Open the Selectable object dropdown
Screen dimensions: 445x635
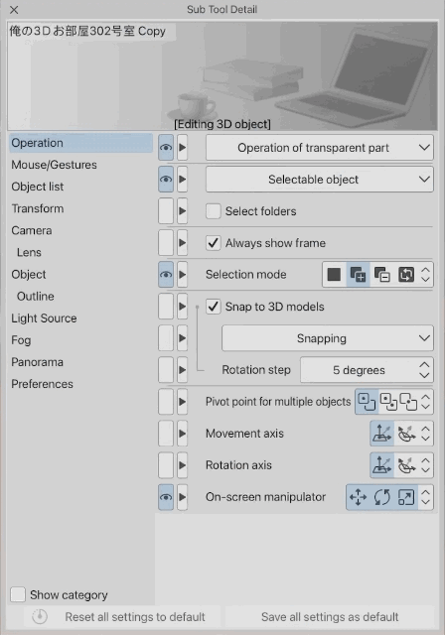pyautogui.click(x=320, y=180)
